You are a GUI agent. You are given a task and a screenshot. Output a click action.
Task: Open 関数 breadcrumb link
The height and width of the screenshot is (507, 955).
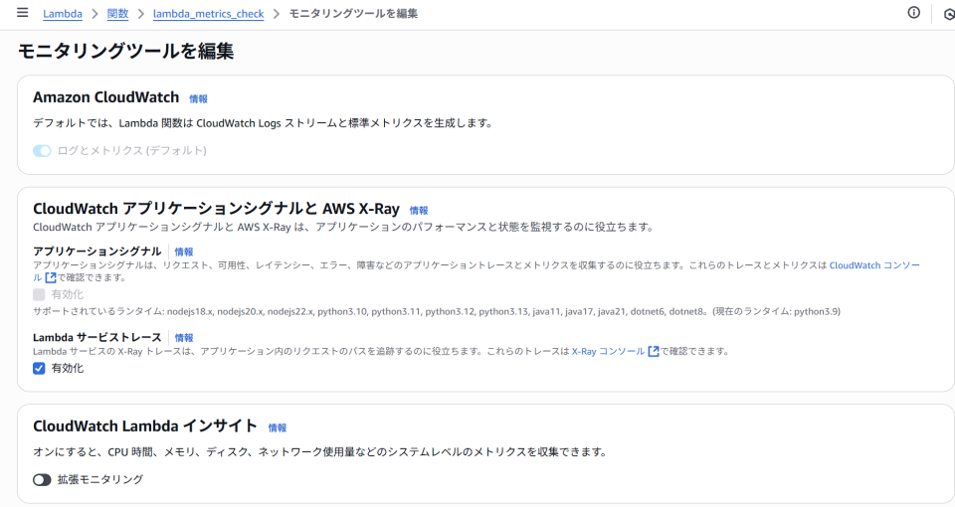click(x=117, y=13)
